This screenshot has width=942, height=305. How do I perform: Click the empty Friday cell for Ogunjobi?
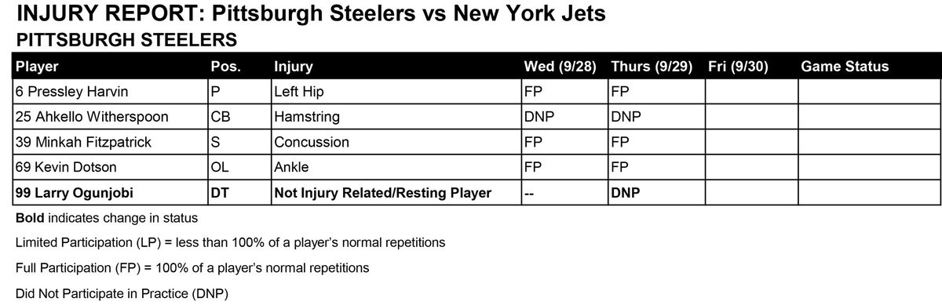750,191
